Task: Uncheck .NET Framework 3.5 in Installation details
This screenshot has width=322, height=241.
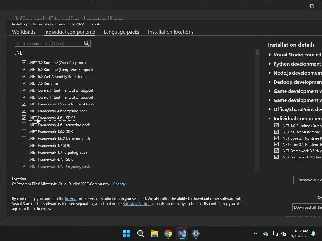Action: click(x=276, y=151)
